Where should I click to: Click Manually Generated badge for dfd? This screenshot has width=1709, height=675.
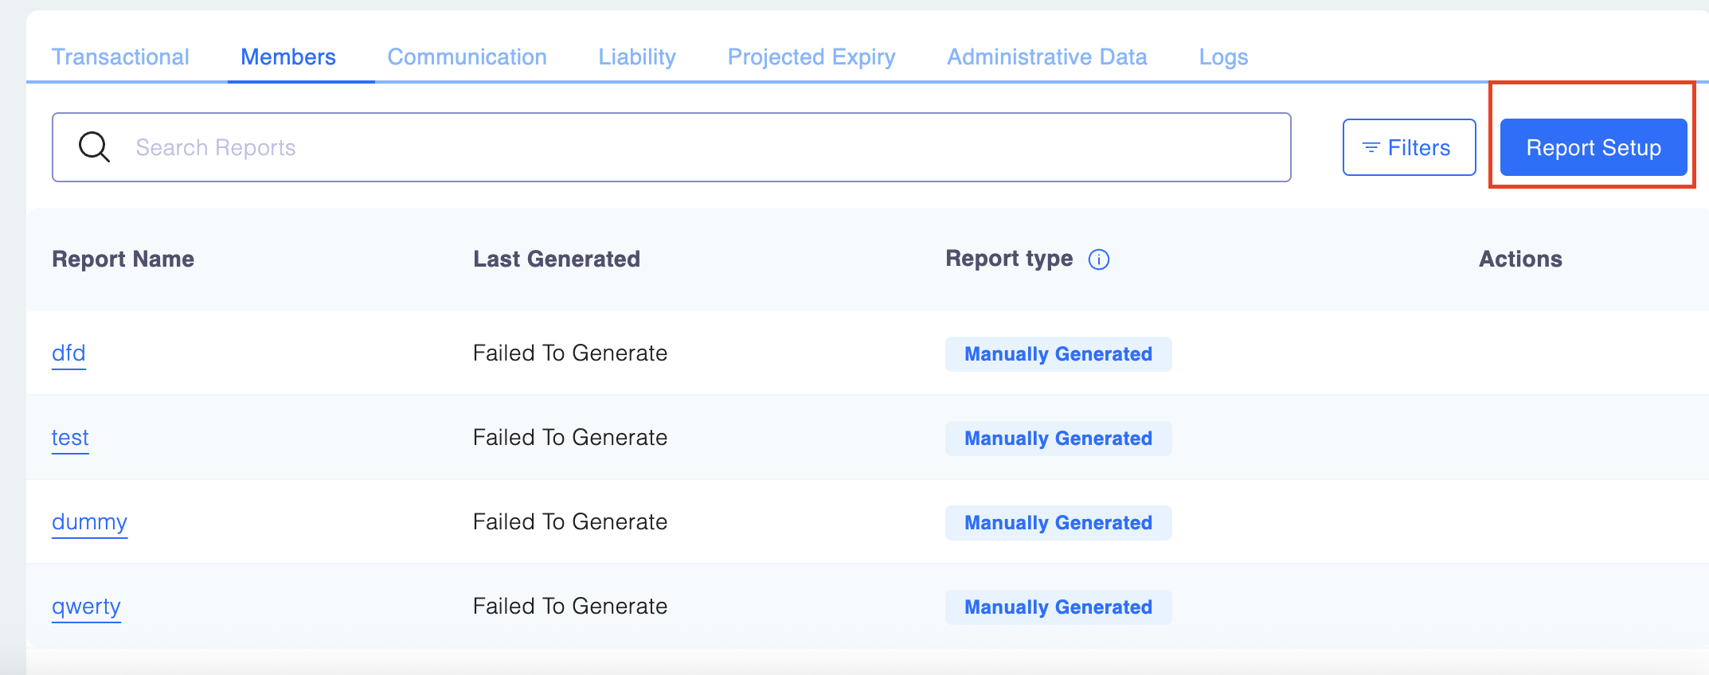pos(1058,354)
